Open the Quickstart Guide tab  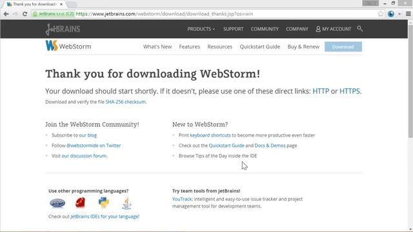259,47
